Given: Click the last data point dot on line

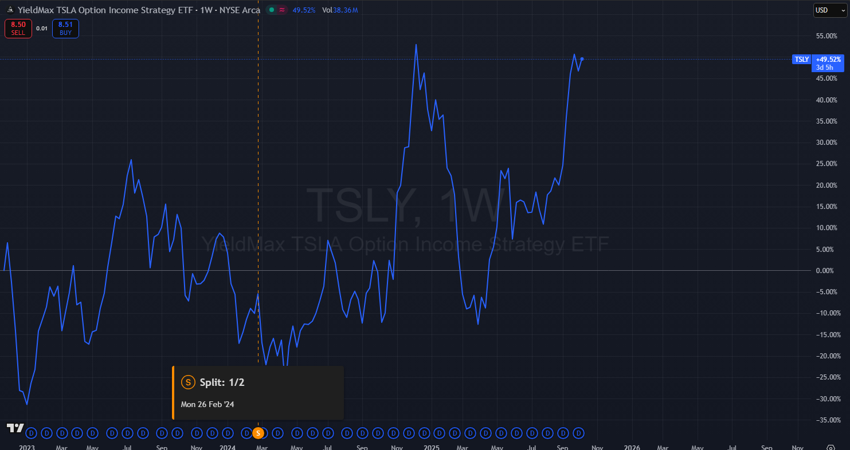Looking at the screenshot, I should tap(582, 59).
